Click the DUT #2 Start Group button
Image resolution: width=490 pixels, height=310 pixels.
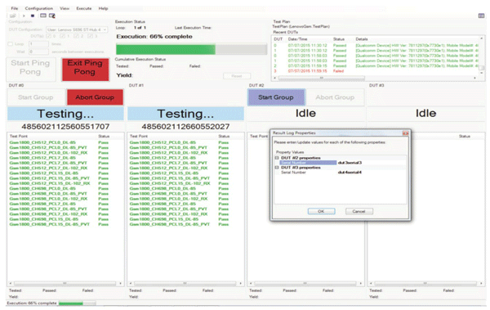point(276,97)
